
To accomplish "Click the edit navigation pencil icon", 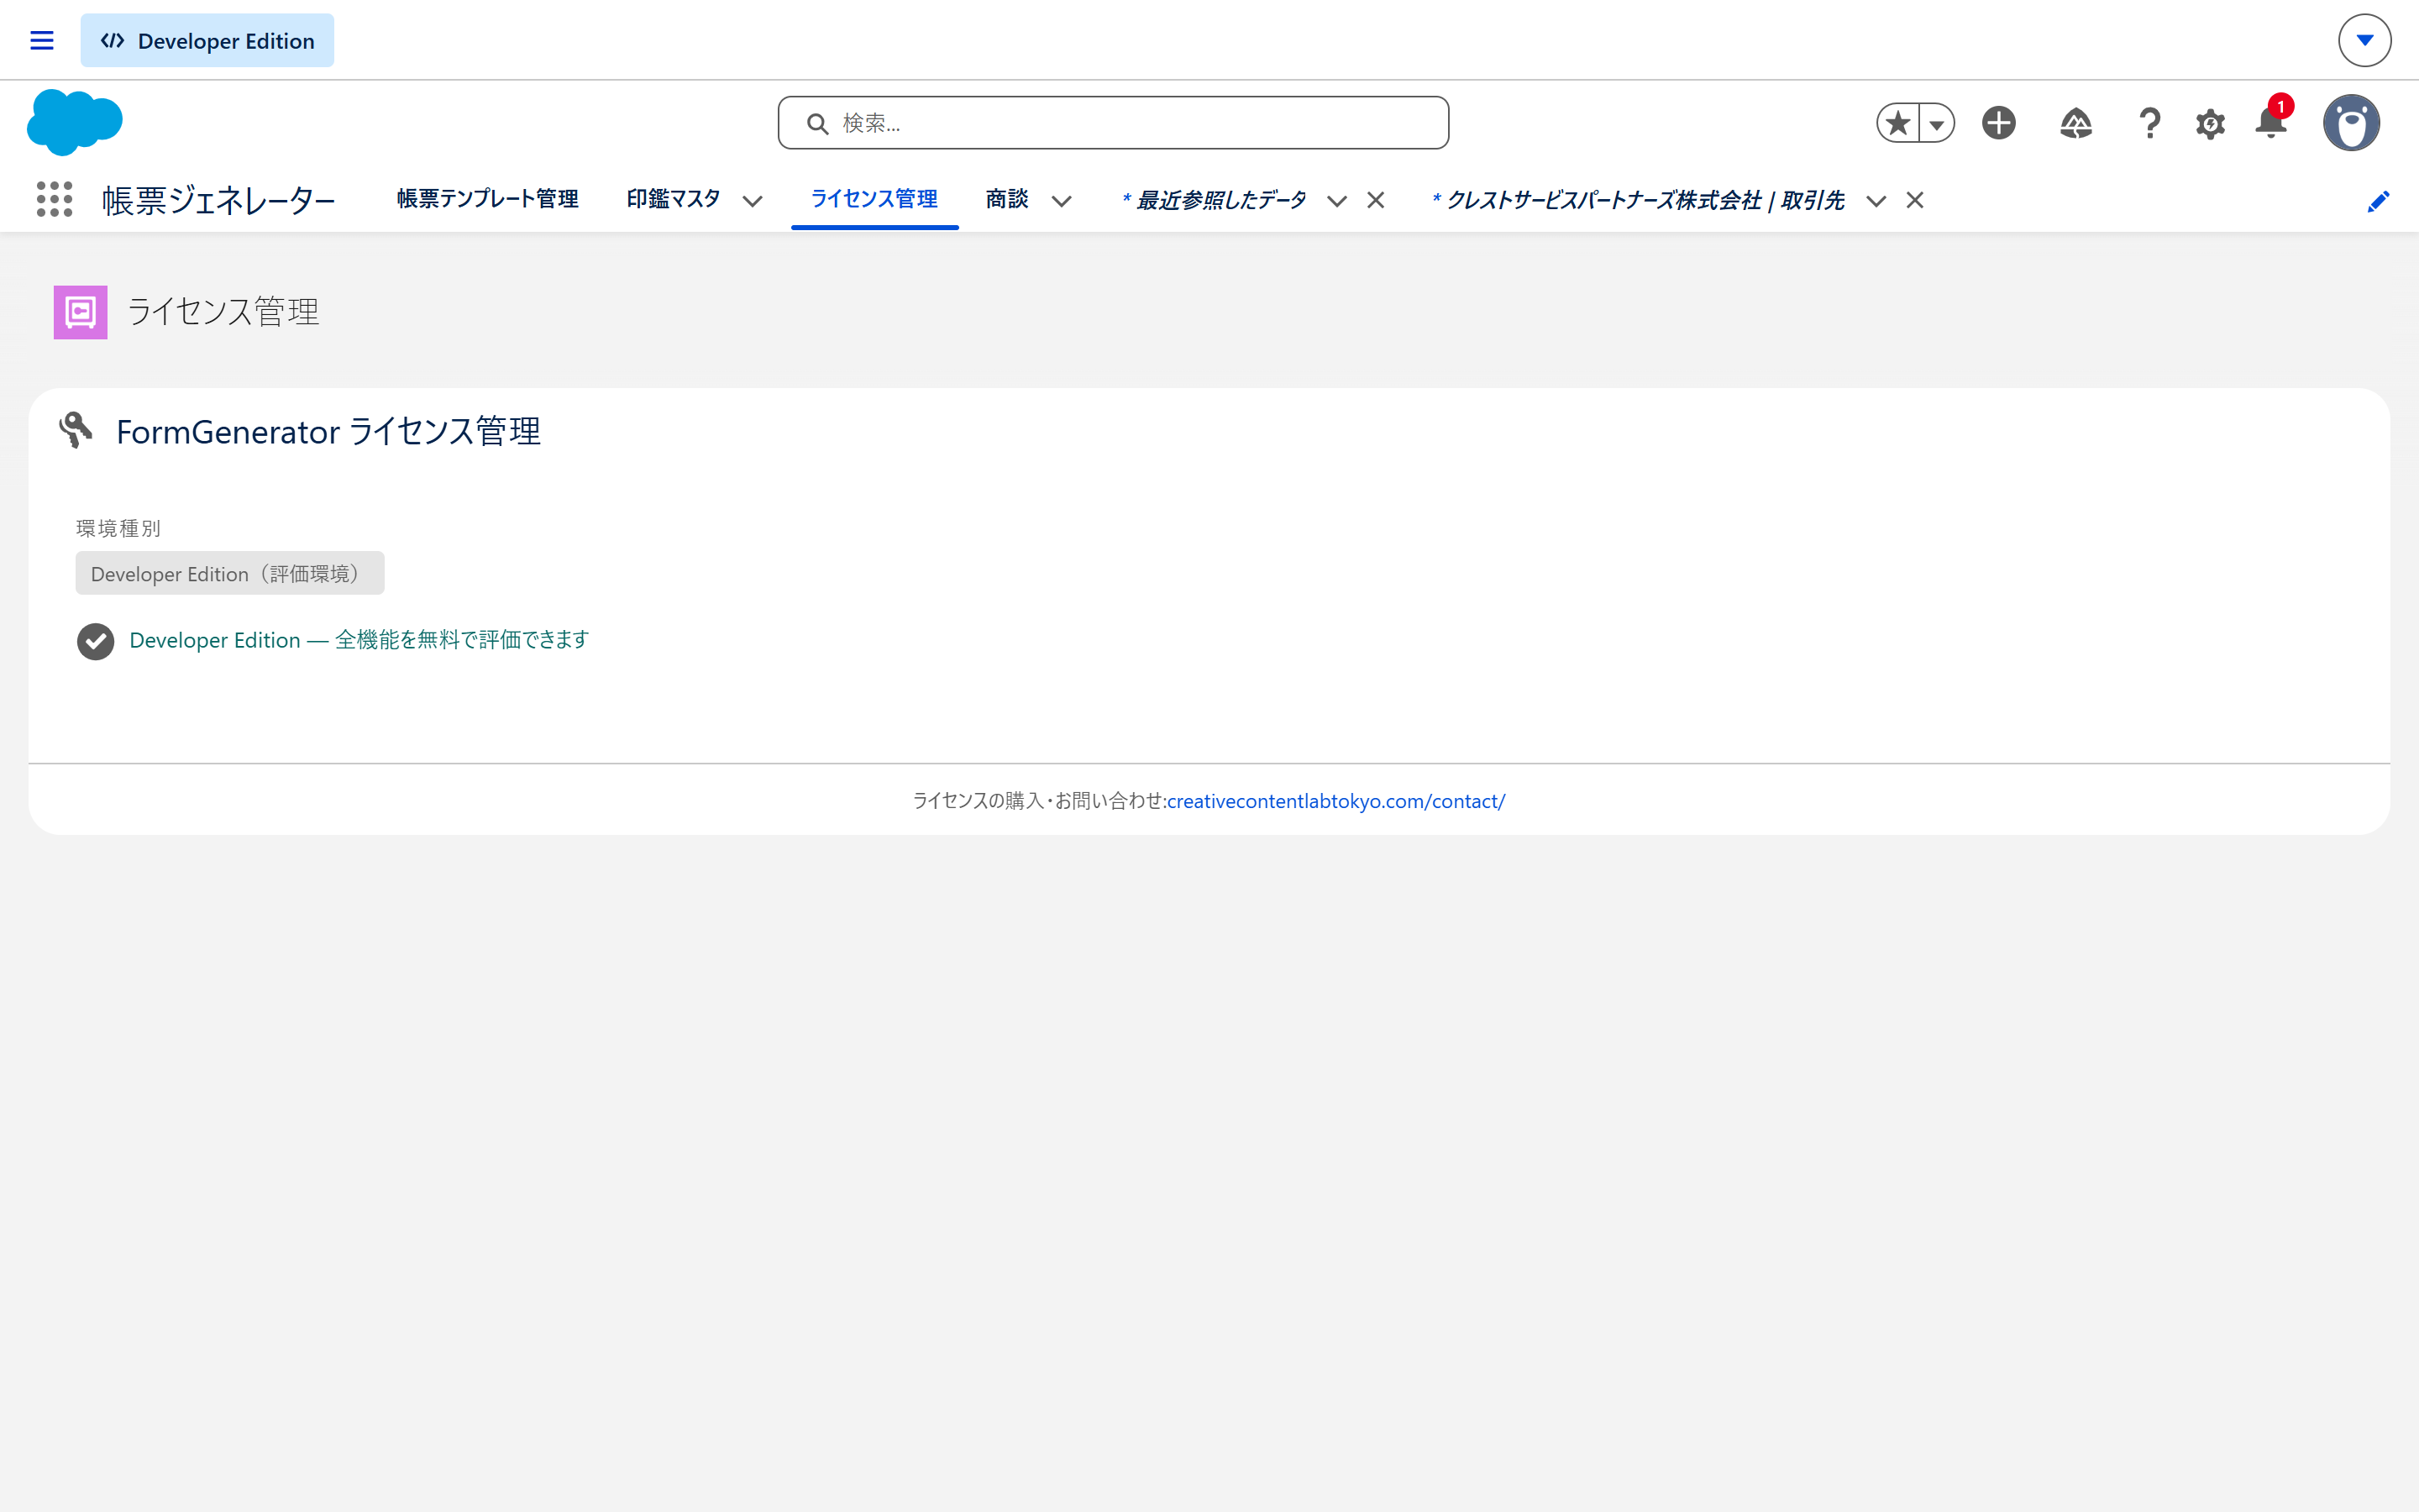I will 2378,201.
